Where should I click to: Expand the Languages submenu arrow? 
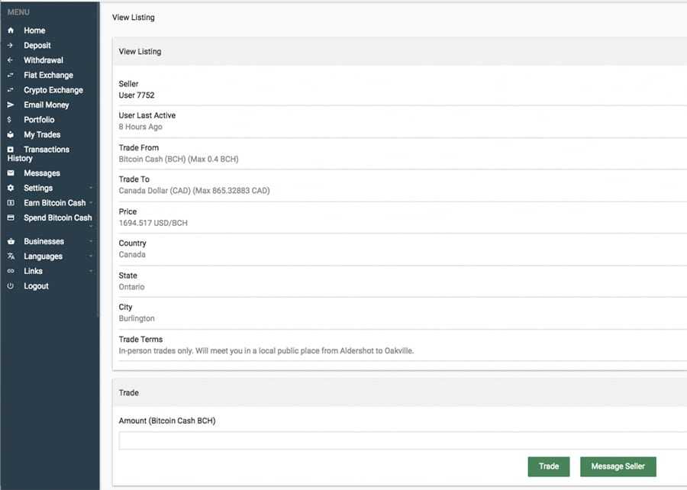click(x=91, y=256)
